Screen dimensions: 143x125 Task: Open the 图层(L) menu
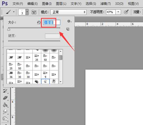click(x=61, y=4)
